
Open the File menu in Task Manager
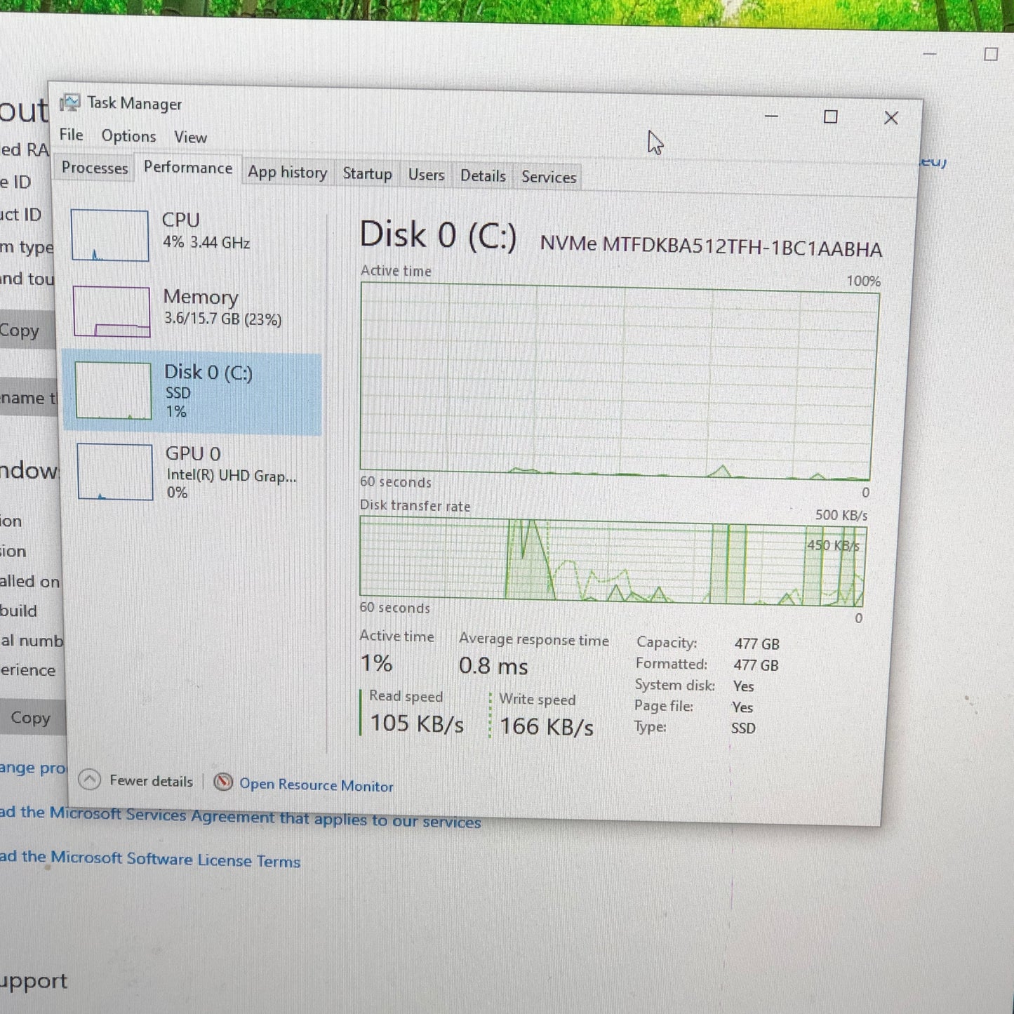71,134
